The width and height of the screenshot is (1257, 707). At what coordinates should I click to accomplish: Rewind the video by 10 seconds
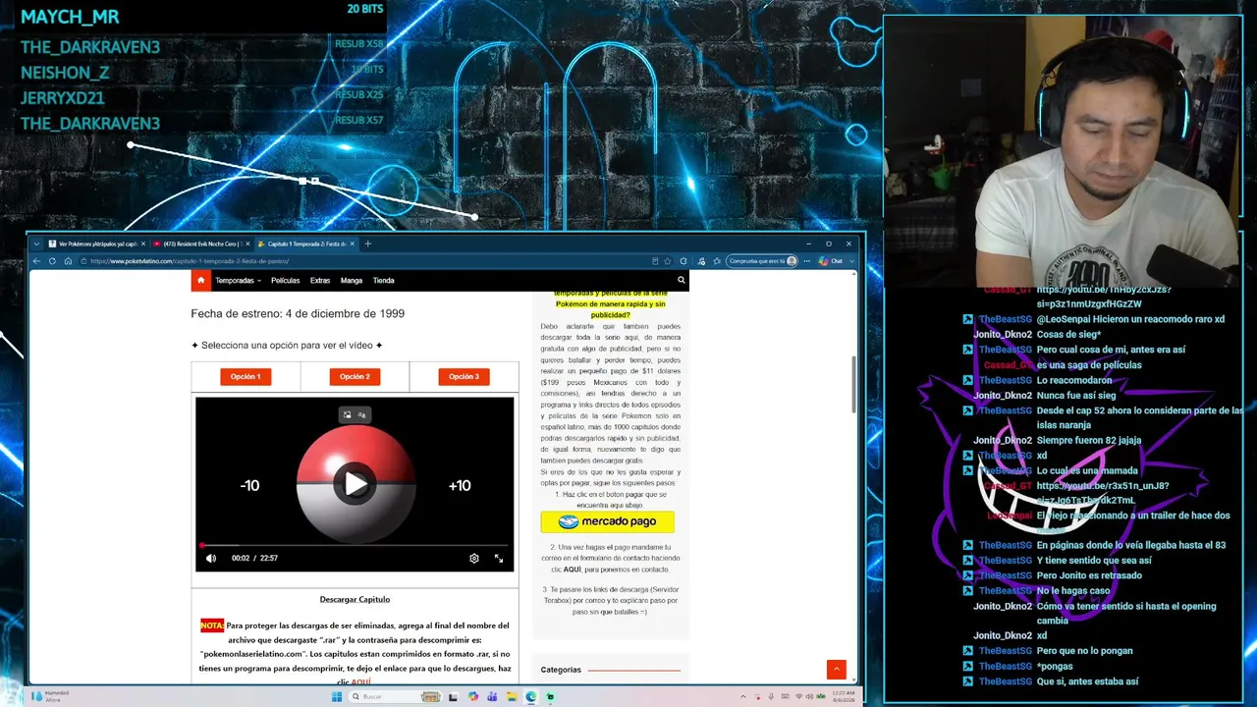(x=249, y=485)
